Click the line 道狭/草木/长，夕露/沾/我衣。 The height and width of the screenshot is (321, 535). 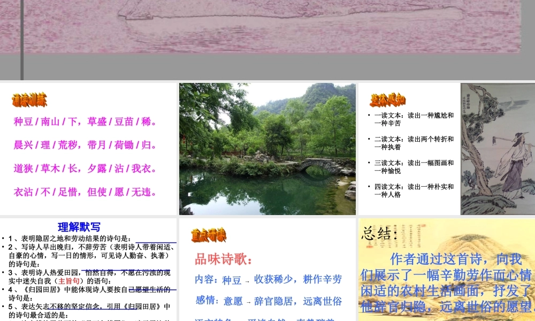(85, 169)
